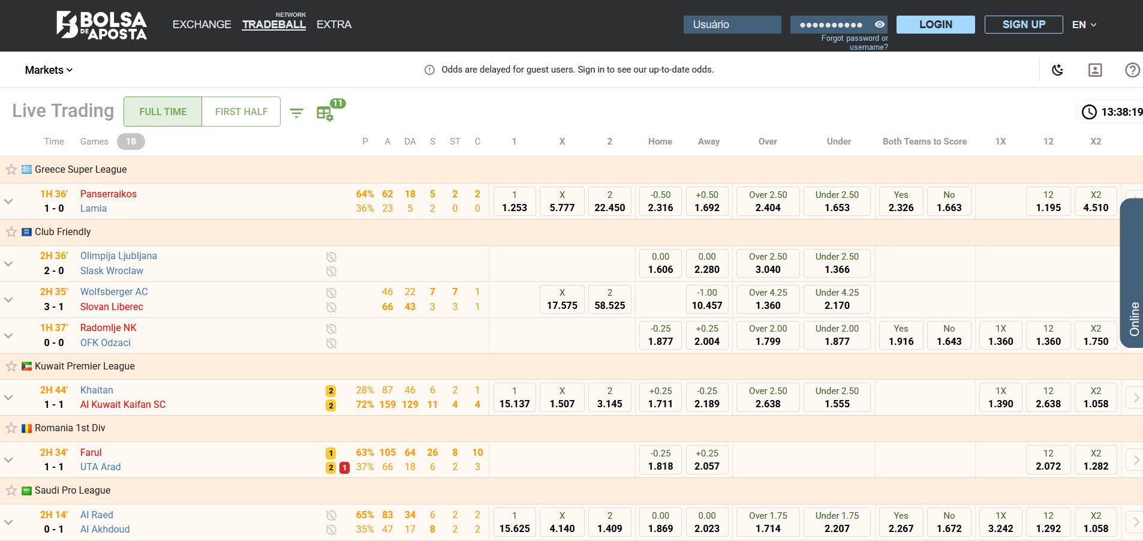
Task: Switch to FULL TIME view
Action: pos(163,112)
